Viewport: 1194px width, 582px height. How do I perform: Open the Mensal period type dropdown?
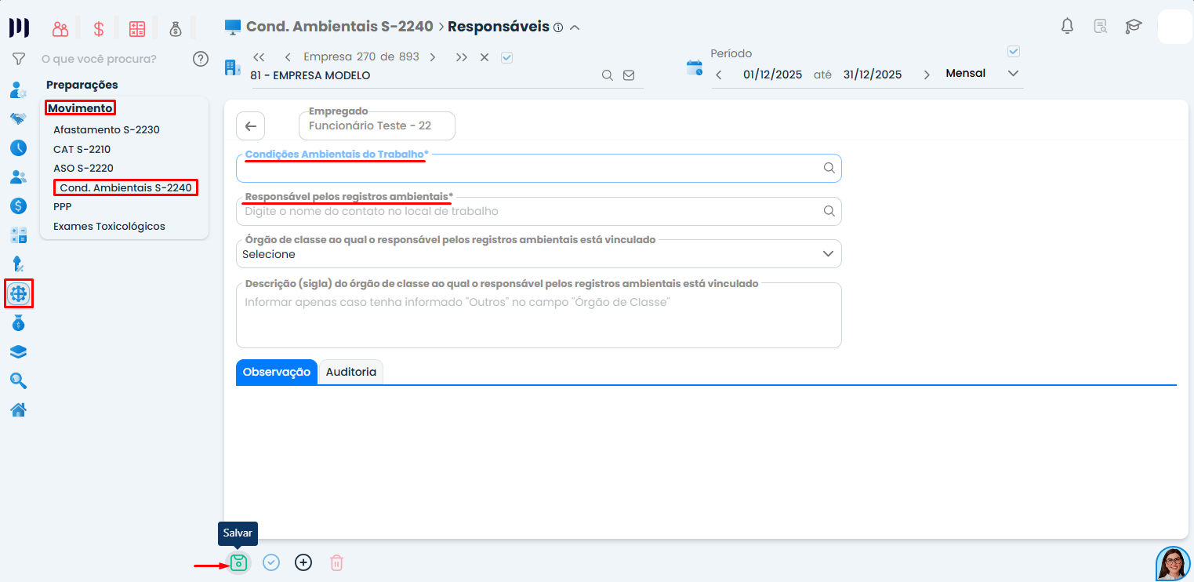coord(982,74)
